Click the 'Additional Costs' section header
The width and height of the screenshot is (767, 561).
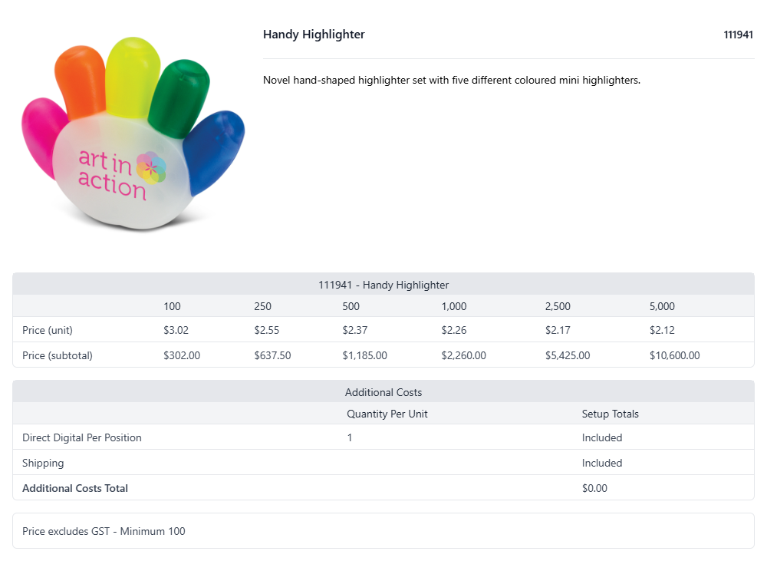click(x=383, y=393)
